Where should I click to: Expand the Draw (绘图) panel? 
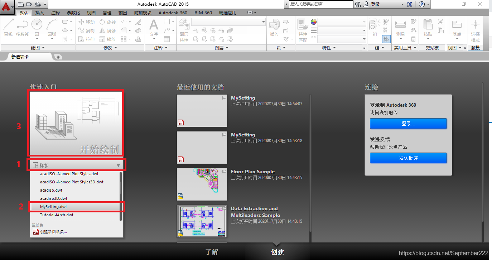click(x=38, y=48)
